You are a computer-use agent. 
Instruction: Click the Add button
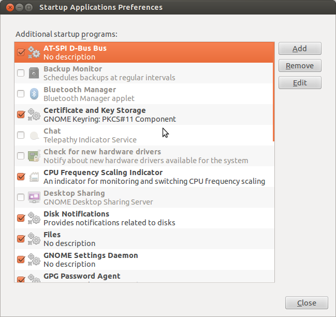300,49
